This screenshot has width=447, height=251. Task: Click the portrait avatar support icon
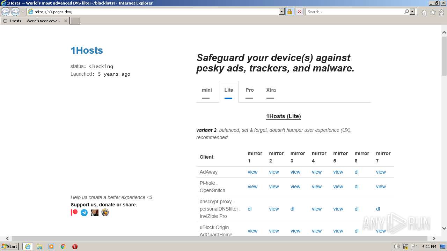point(95,212)
